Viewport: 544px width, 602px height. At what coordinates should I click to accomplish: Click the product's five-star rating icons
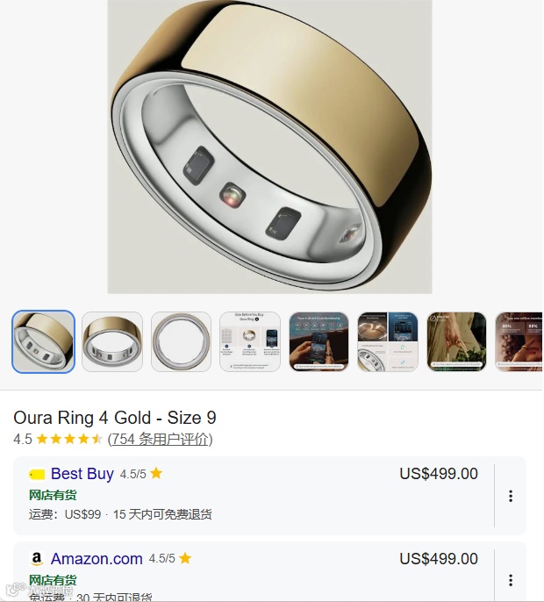69,439
